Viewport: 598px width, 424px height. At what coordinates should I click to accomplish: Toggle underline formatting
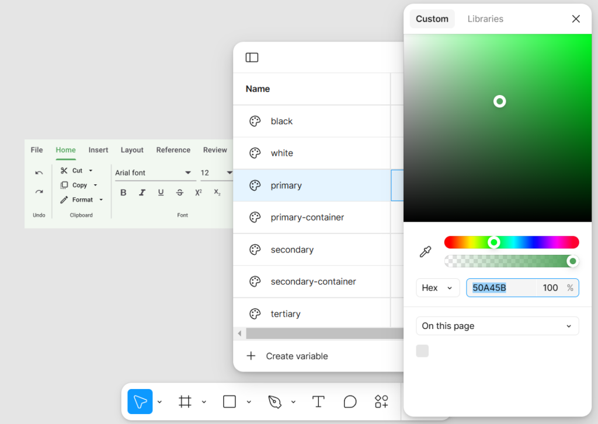161,192
